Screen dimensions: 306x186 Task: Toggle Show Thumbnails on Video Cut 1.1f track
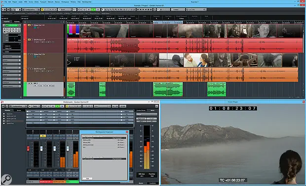pyautogui.click(x=35, y=28)
